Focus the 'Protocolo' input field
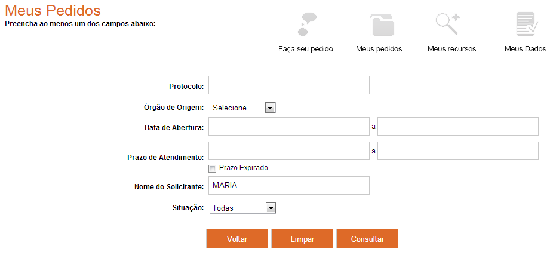 pos(289,85)
